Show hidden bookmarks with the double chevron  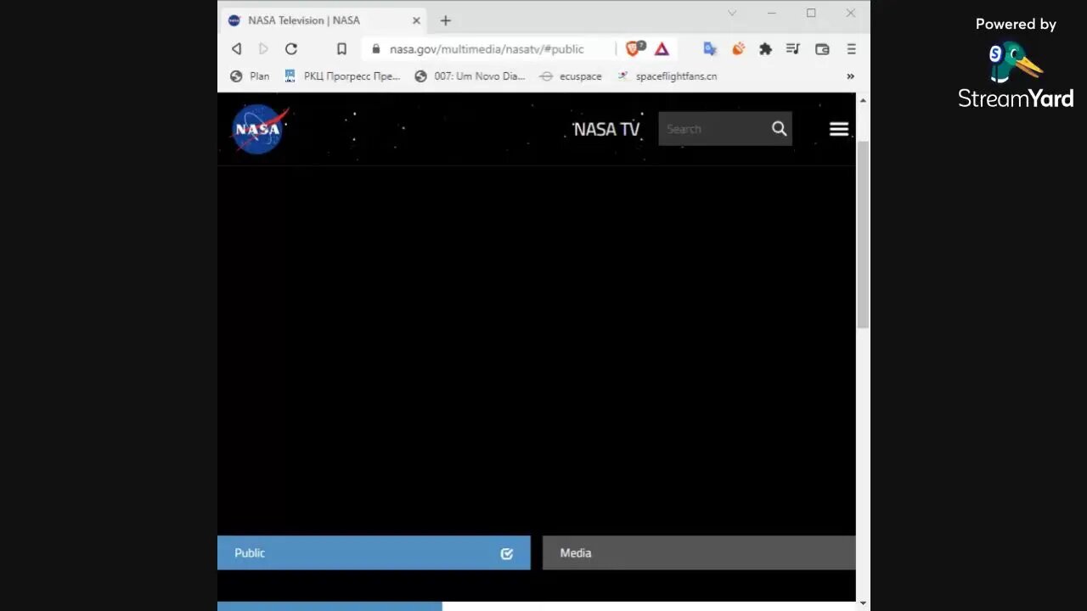pos(850,76)
